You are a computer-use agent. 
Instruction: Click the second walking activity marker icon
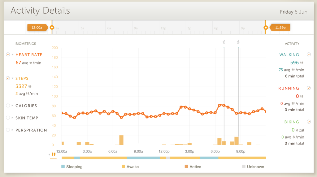pyautogui.click(x=238, y=42)
